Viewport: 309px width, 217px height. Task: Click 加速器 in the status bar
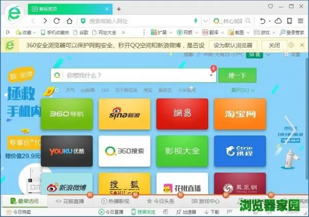(x=186, y=212)
